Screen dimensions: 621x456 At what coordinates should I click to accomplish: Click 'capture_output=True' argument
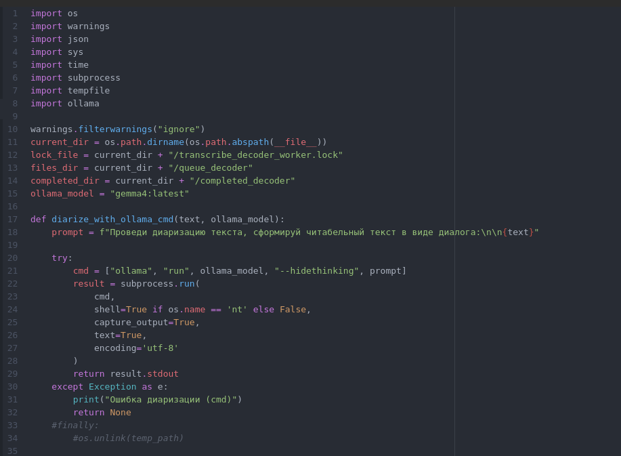[x=144, y=323]
